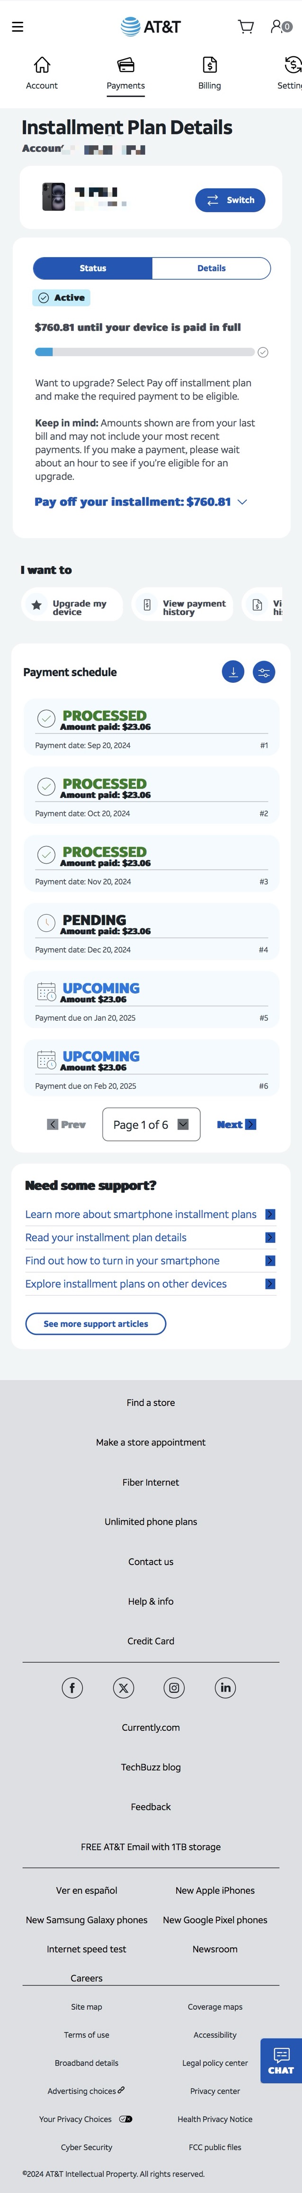Open the Billing tab
Viewport: 302px width, 2193px height.
[x=209, y=73]
